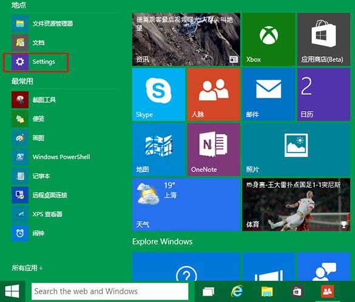This screenshot has width=355, height=302.
Task: Open the Photos (照片) tile
Action: pos(296,149)
